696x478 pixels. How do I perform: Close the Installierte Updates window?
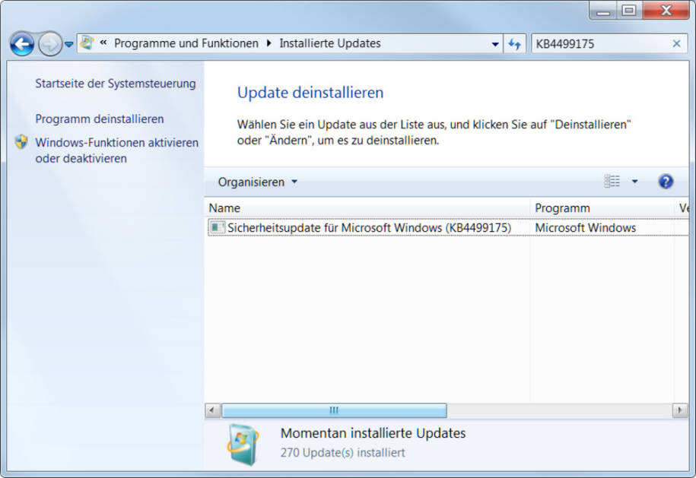click(x=666, y=11)
